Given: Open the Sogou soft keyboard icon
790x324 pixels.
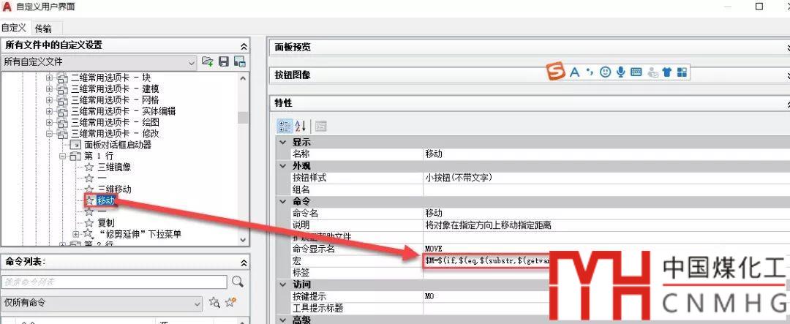Looking at the screenshot, I should tap(636, 72).
